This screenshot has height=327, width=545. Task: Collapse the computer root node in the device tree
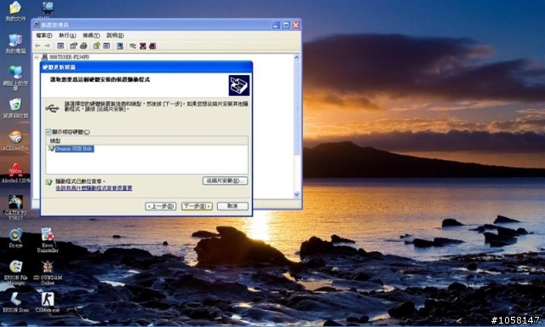37,57
